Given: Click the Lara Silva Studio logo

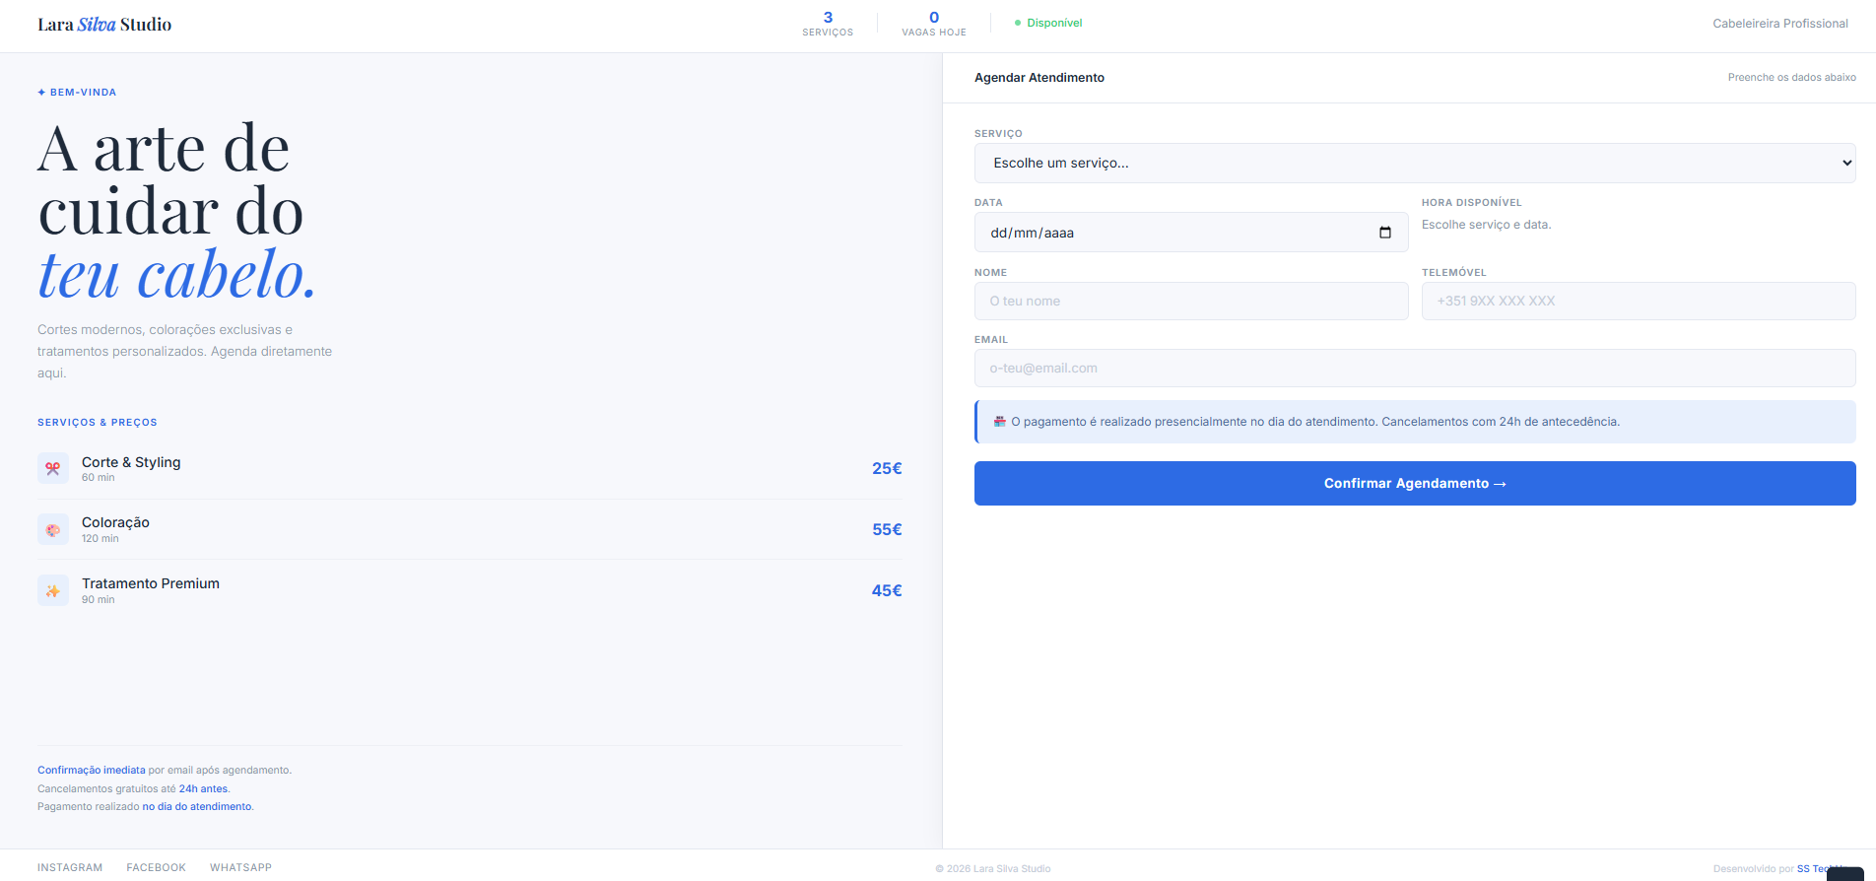Looking at the screenshot, I should (104, 25).
